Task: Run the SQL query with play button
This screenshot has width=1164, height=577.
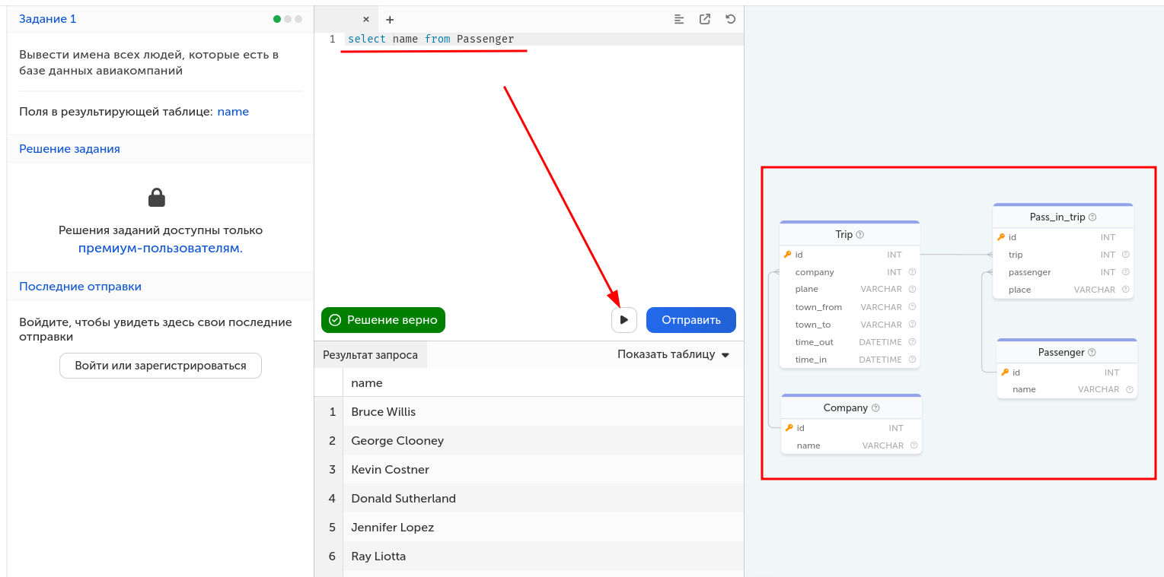Action: coord(623,320)
